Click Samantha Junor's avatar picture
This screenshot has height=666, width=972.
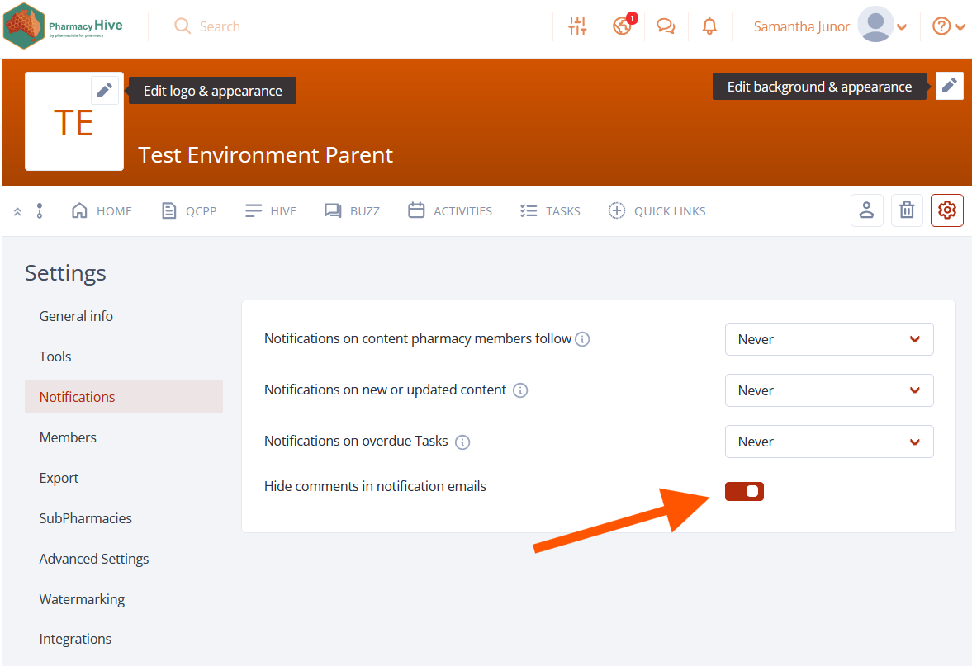tap(875, 25)
